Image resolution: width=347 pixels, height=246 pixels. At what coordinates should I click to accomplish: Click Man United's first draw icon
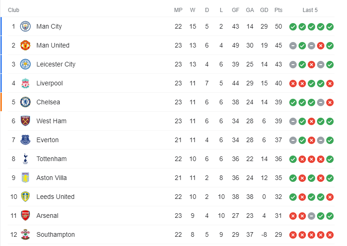click(293, 45)
